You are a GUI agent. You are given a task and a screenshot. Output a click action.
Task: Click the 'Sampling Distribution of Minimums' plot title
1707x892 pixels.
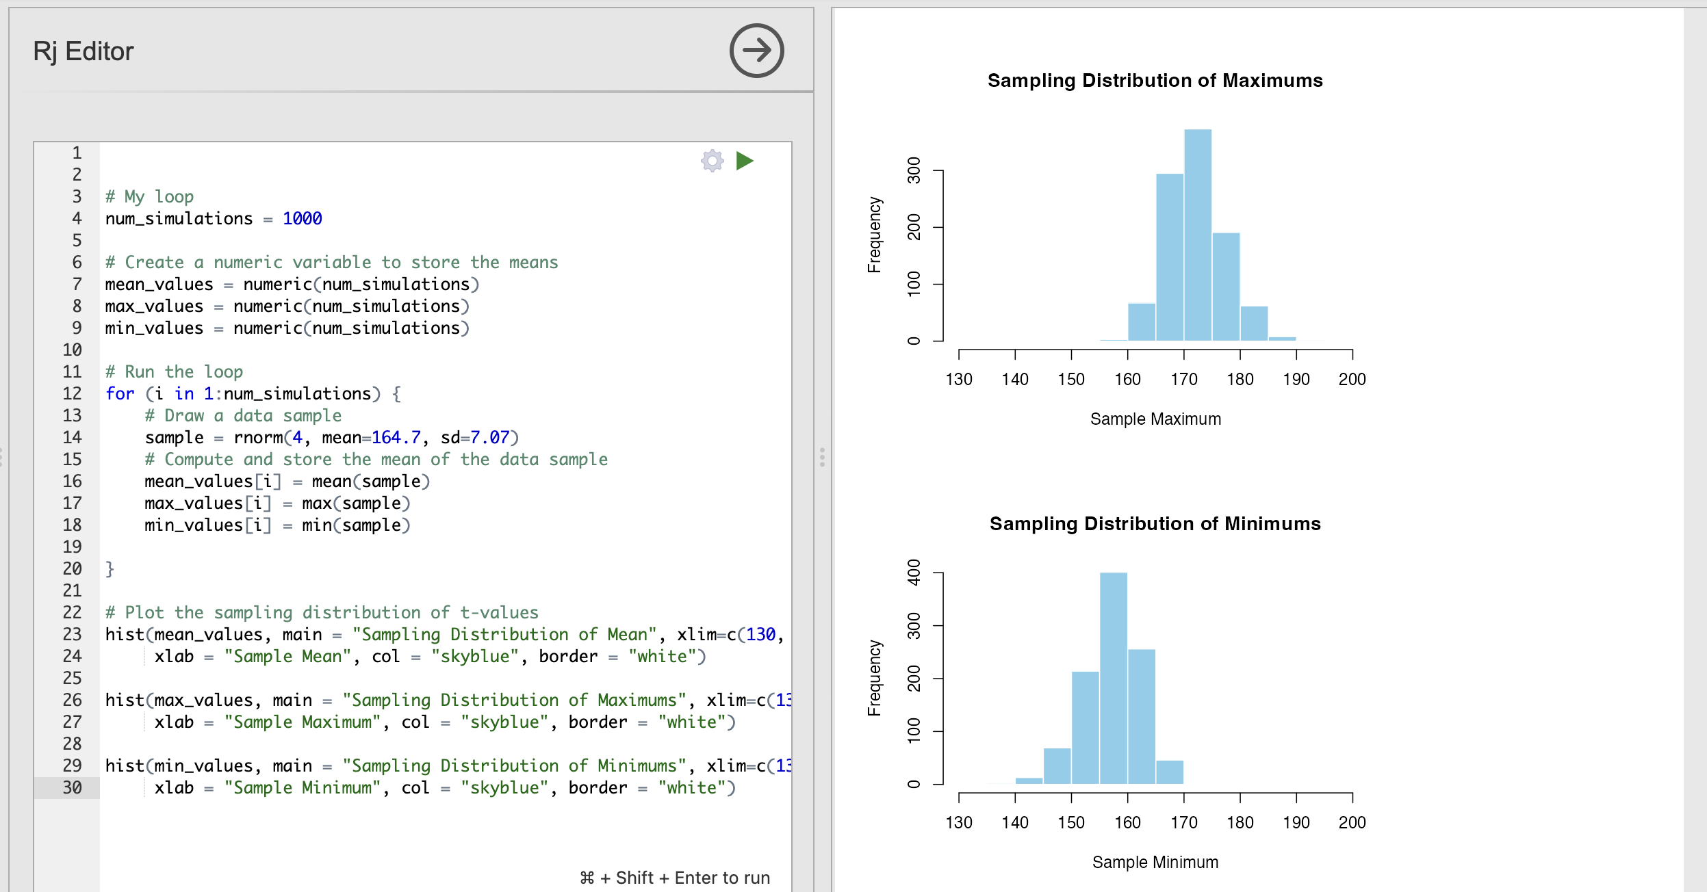click(1155, 524)
